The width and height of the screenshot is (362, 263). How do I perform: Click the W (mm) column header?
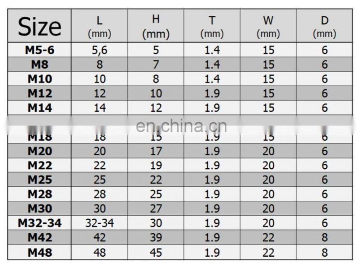[268, 27]
